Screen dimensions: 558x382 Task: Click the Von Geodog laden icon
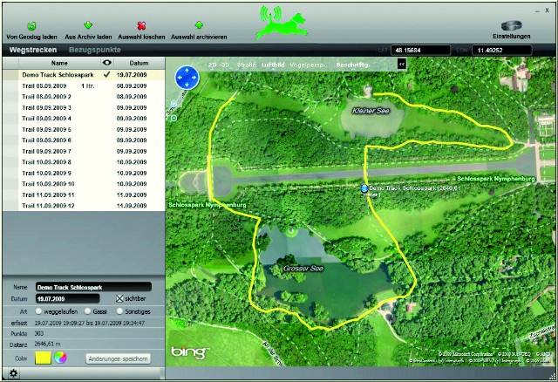31,25
